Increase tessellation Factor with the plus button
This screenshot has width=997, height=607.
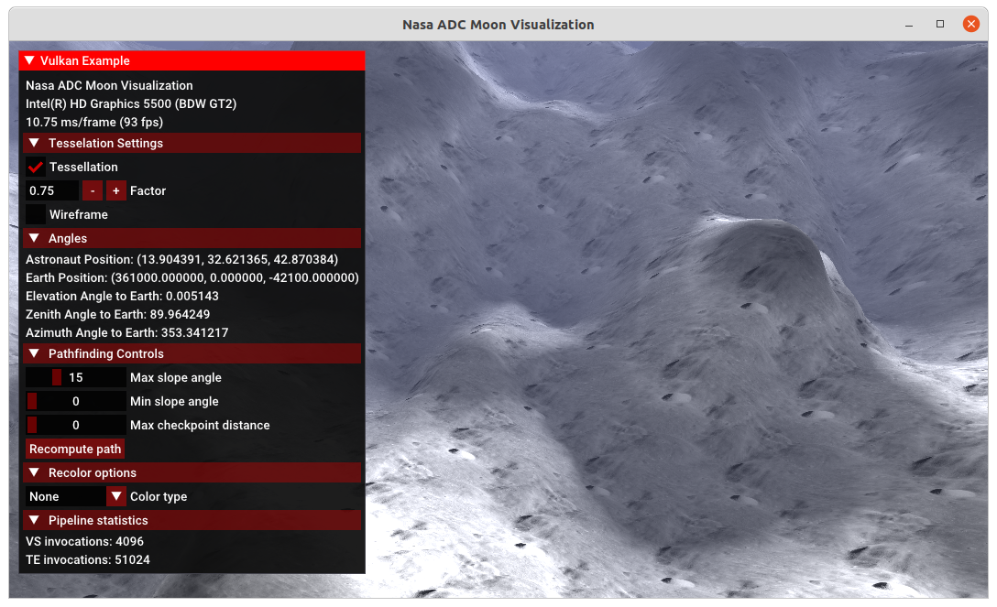coord(115,190)
